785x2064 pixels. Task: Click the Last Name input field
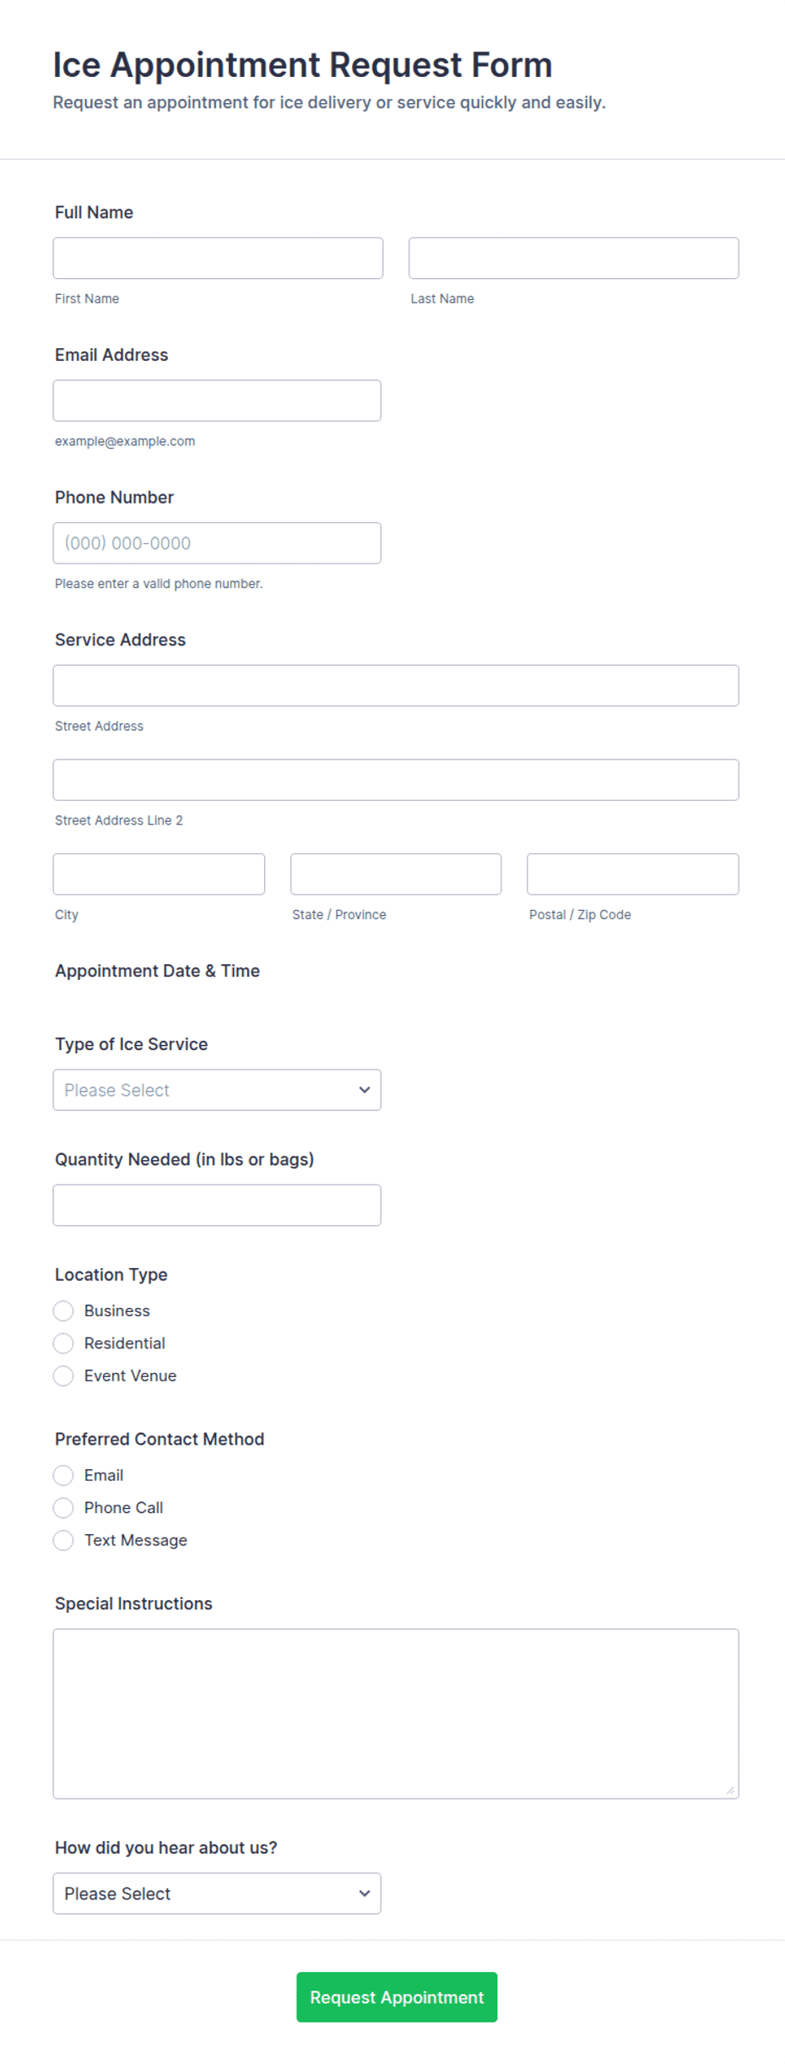(x=573, y=258)
